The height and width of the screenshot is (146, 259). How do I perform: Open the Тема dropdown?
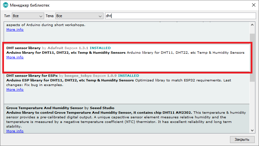coord(79,16)
